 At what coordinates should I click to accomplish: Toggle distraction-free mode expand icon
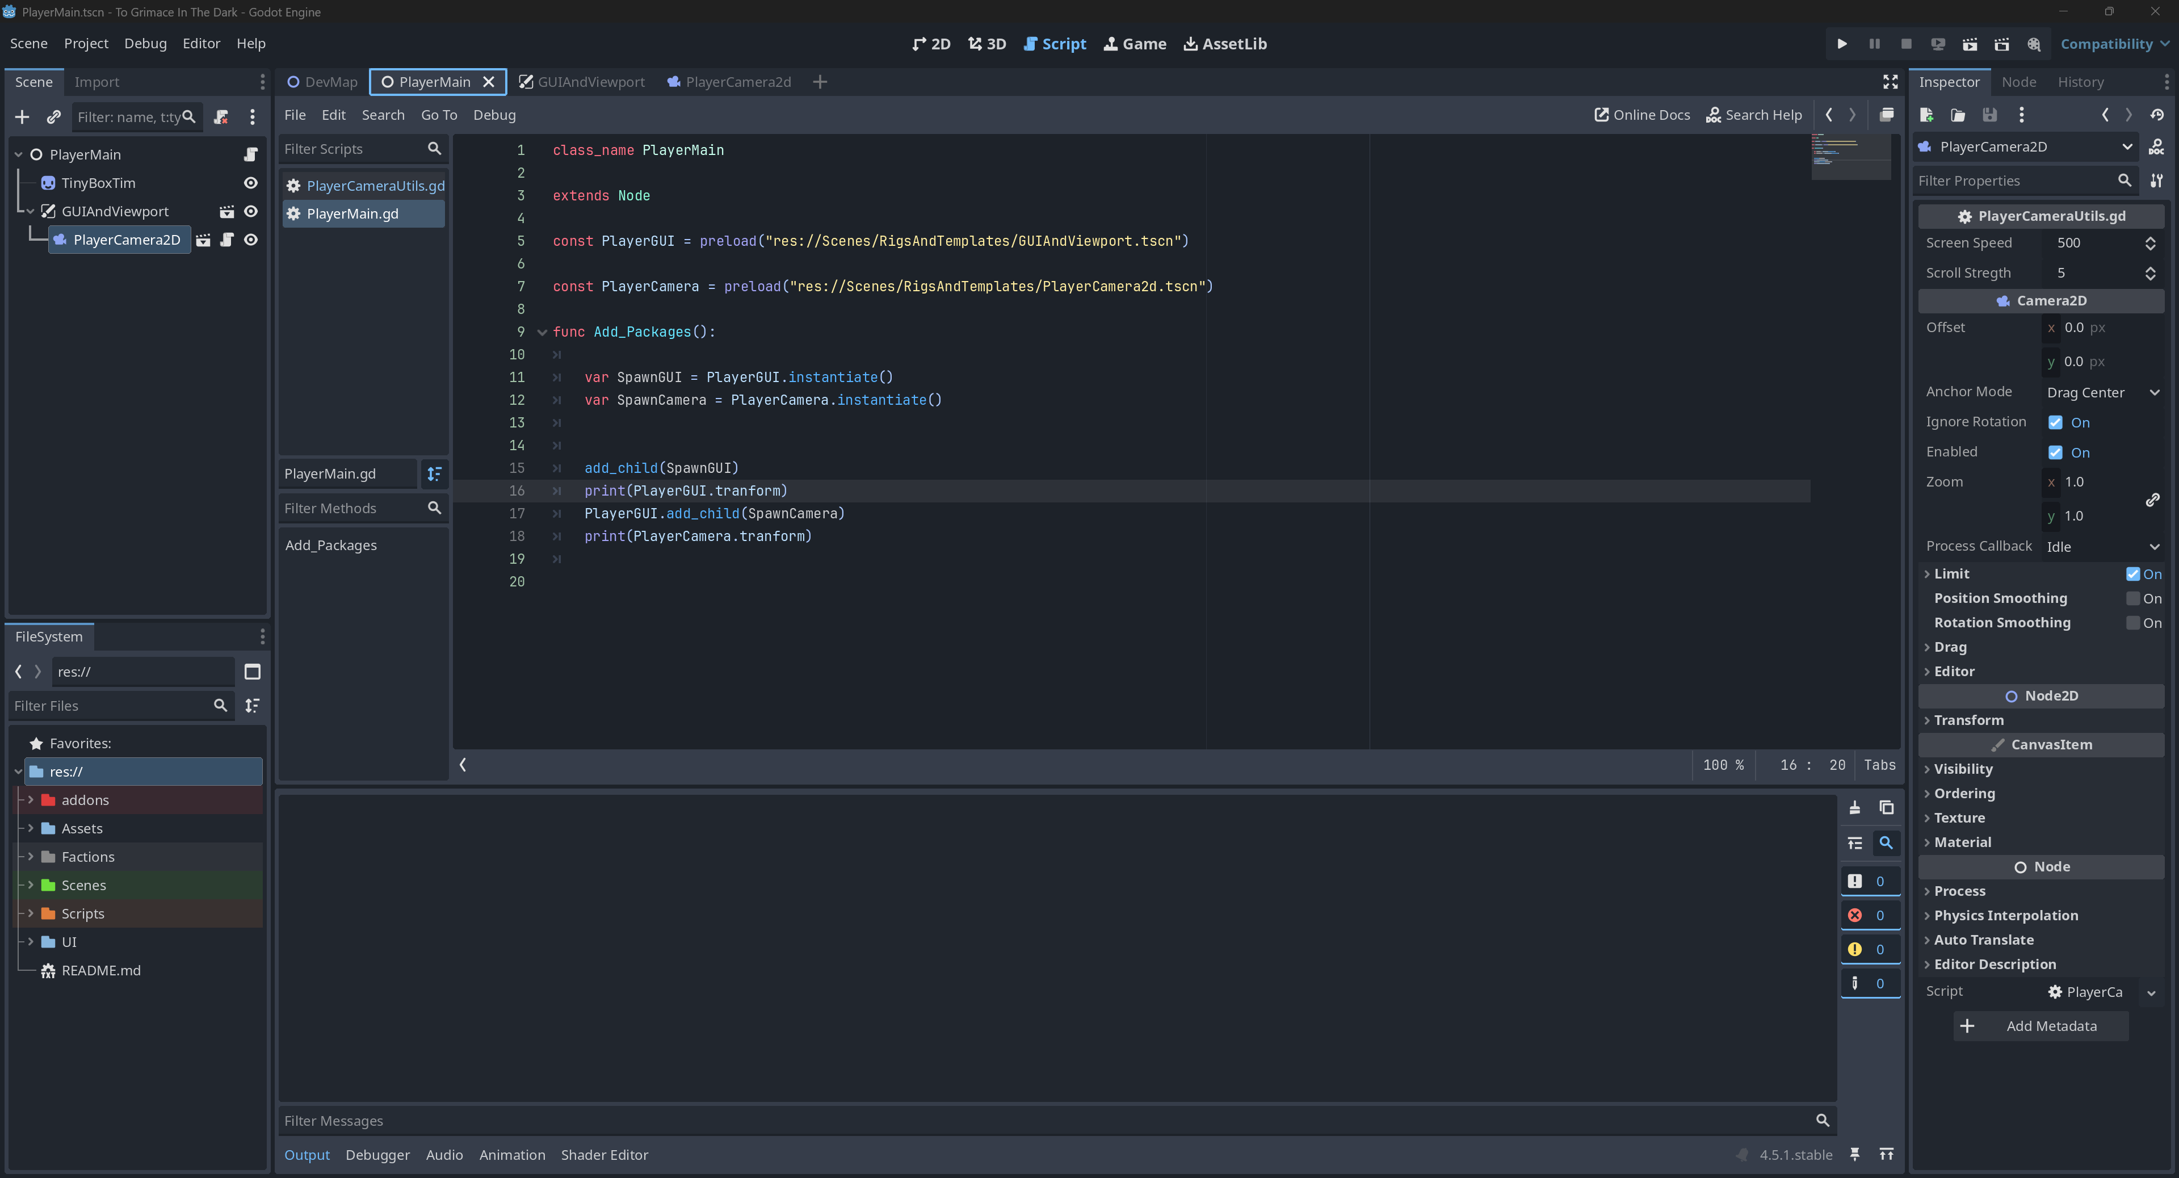tap(1890, 82)
